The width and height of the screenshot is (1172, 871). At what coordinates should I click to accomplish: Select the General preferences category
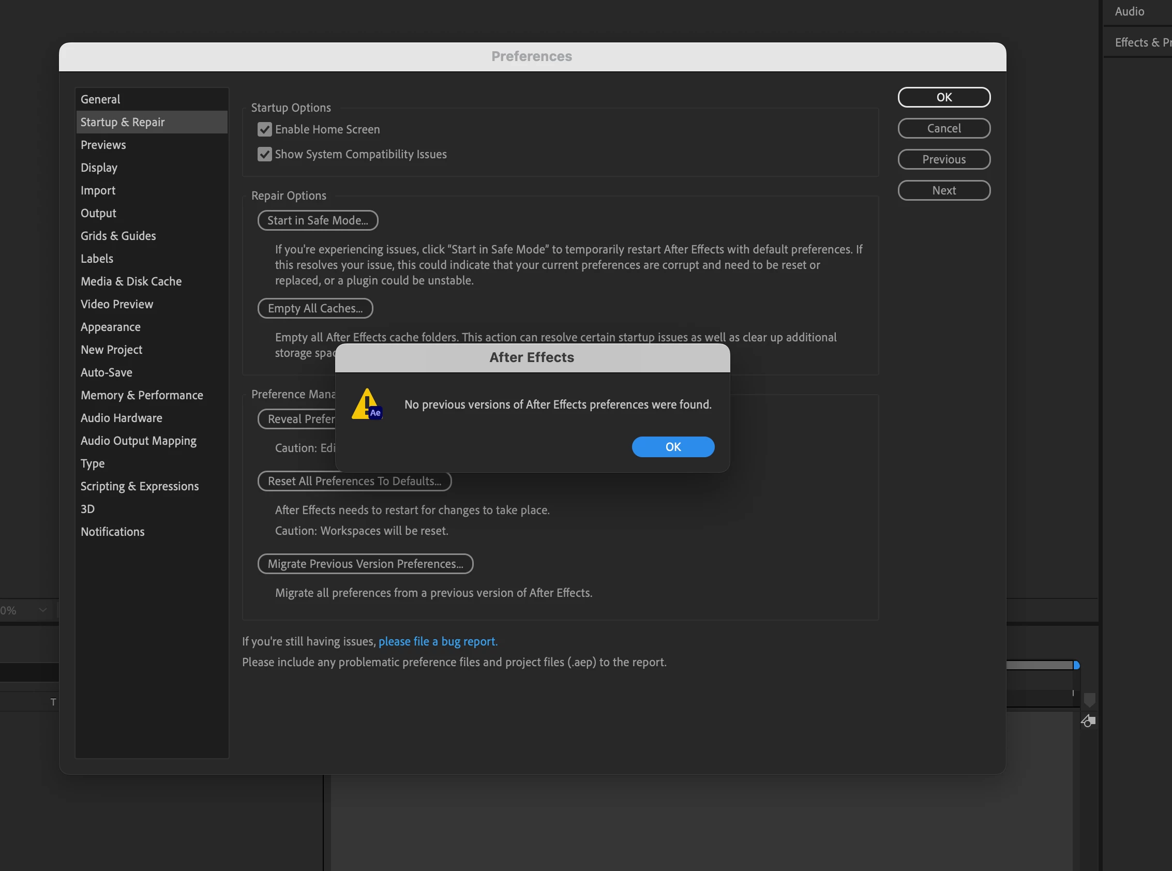(100, 99)
